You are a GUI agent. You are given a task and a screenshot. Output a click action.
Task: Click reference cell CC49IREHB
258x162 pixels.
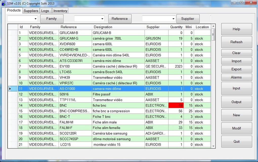coord(75,50)
